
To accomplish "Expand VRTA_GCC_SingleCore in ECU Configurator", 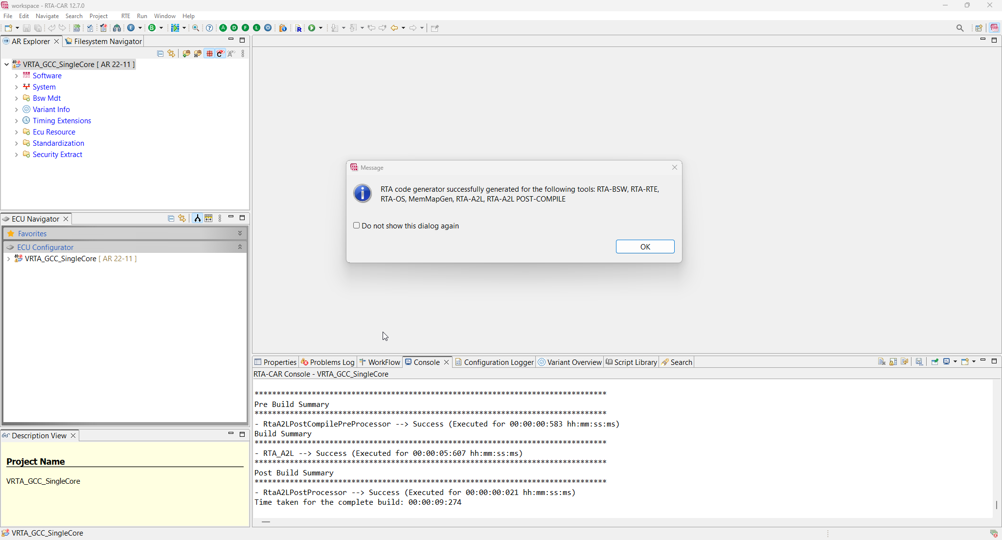I will pyautogui.click(x=8, y=259).
